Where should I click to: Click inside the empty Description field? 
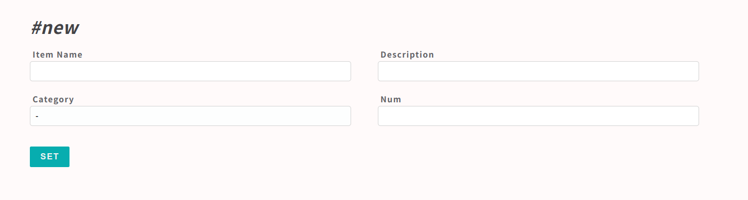tap(538, 71)
